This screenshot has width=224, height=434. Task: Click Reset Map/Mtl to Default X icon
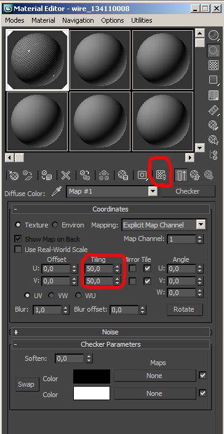(66, 175)
